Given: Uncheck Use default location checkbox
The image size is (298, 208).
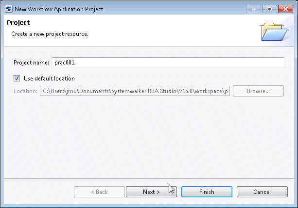Looking at the screenshot, I should tap(17, 79).
